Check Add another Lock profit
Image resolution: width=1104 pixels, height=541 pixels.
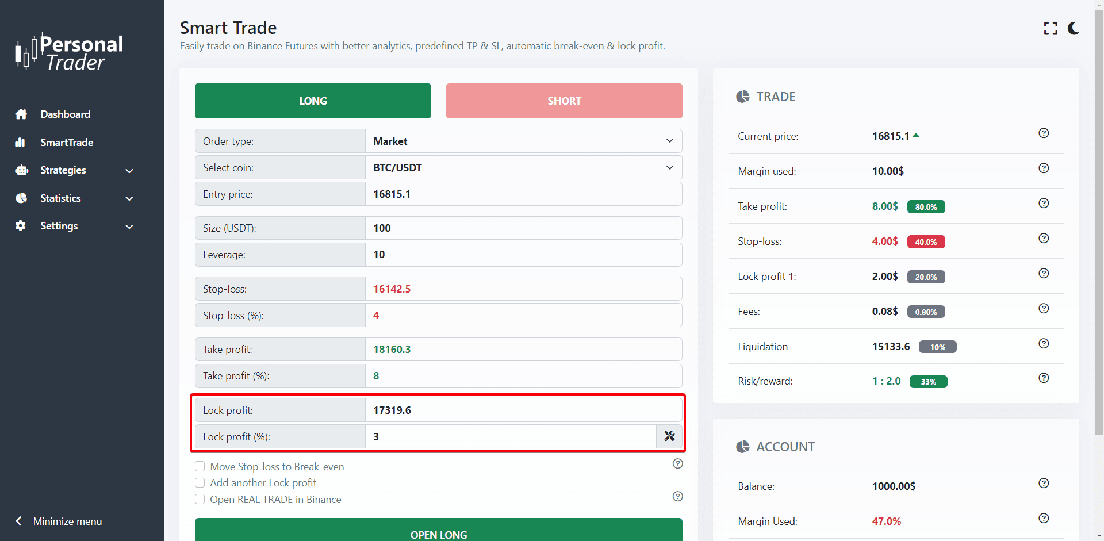200,483
